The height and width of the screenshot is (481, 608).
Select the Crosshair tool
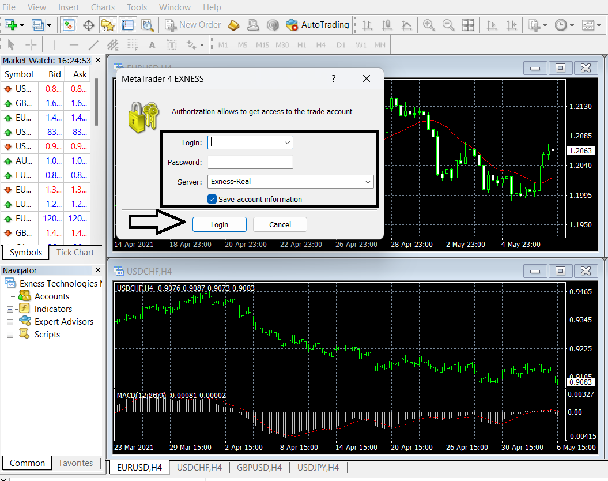[x=31, y=44]
